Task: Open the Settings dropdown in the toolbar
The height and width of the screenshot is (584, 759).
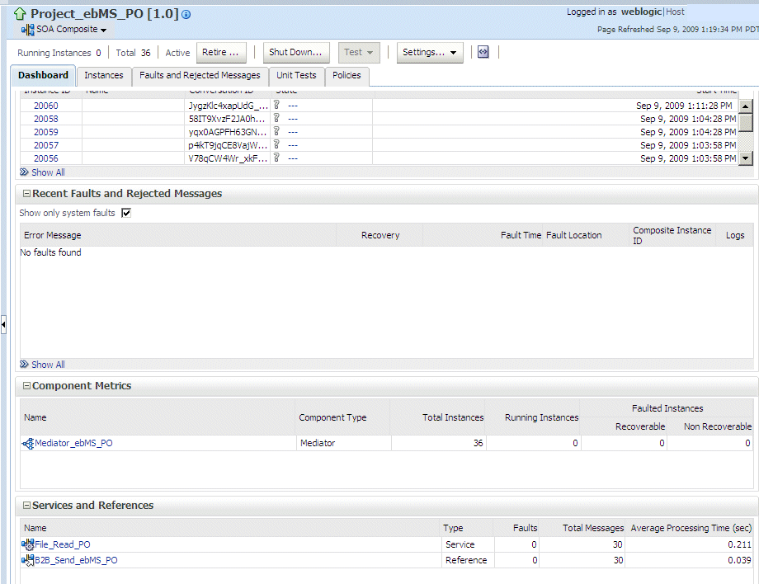Action: (x=429, y=51)
